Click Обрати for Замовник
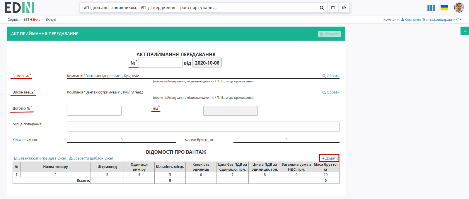Image resolution: width=469 pixels, height=199 pixels. 331,76
